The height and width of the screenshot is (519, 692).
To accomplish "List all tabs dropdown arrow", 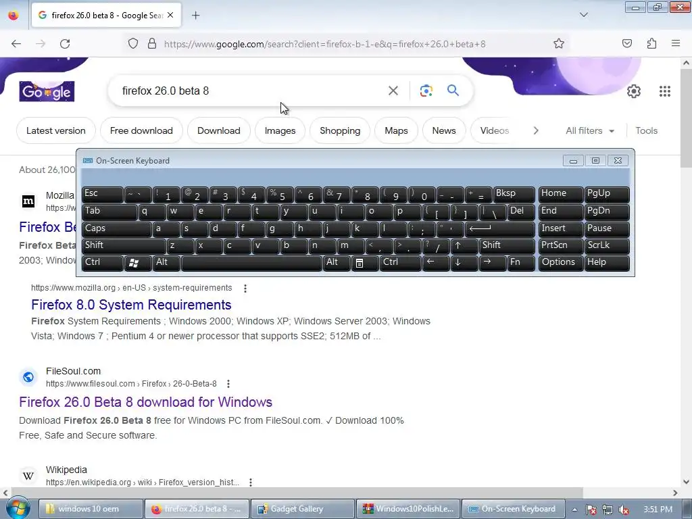I will [583, 15].
